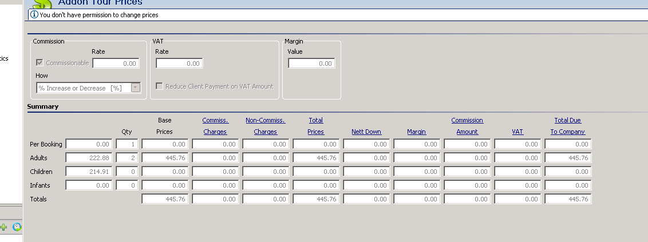The width and height of the screenshot is (648, 242).
Task: Open the Margin column link
Action: tap(416, 132)
